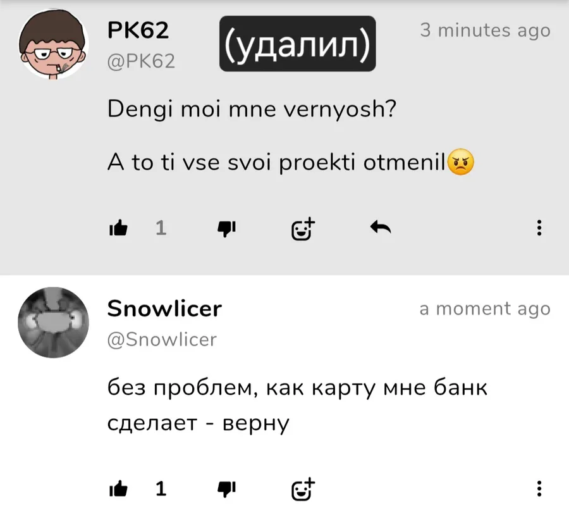Open the Snowlicer display name
The height and width of the screenshot is (527, 569).
164,309
